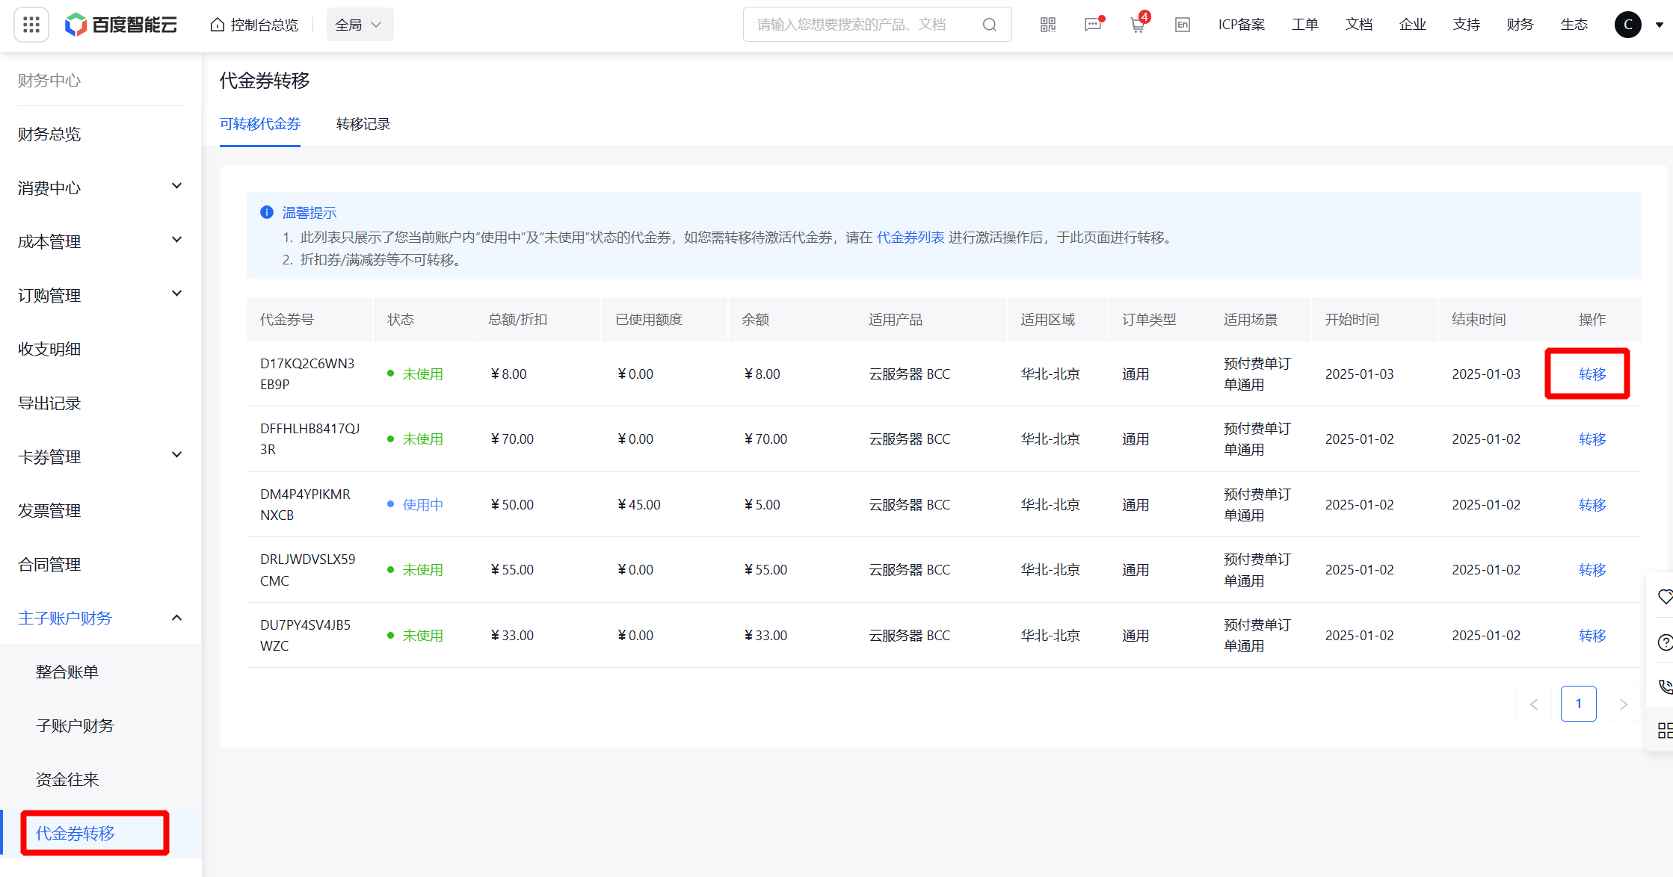Focus the product and document search field
This screenshot has height=877, width=1673.
coord(878,25)
